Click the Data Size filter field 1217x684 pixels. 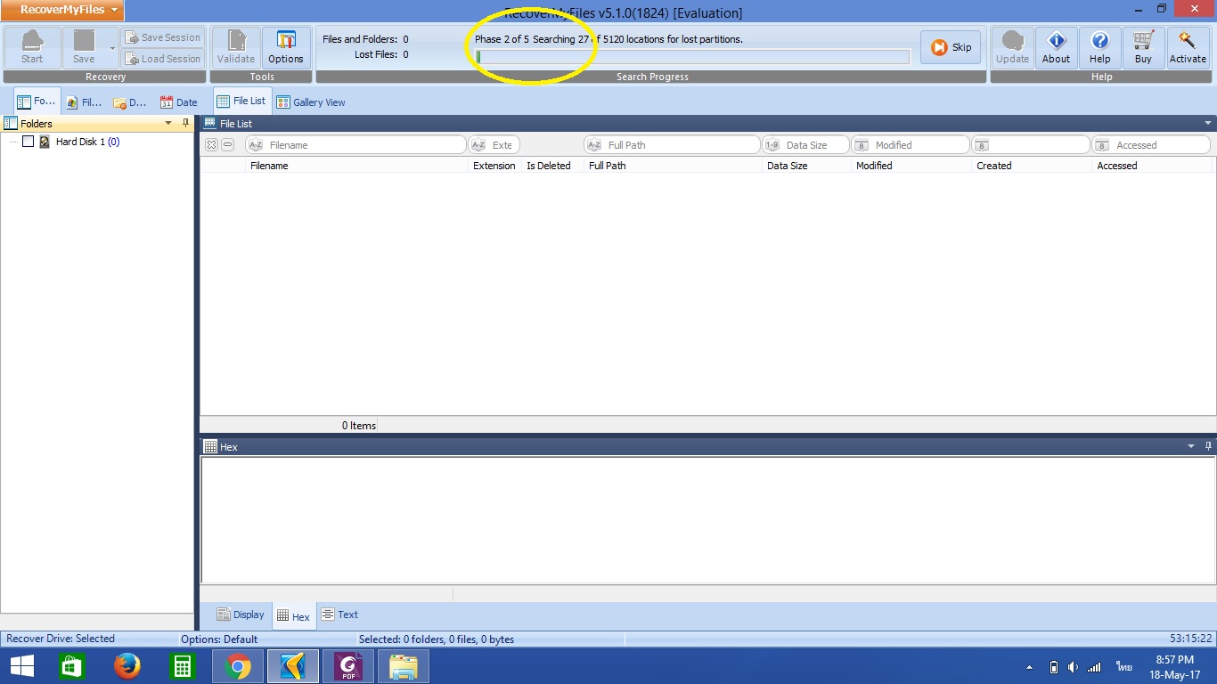click(805, 144)
